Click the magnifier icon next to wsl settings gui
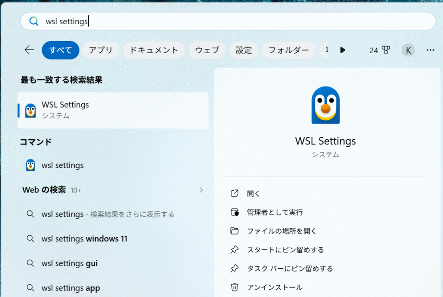443x297 pixels. (x=30, y=263)
